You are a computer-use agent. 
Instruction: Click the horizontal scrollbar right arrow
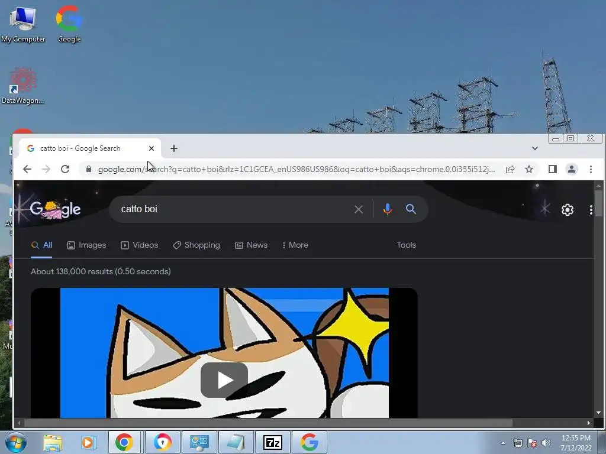tap(589, 423)
